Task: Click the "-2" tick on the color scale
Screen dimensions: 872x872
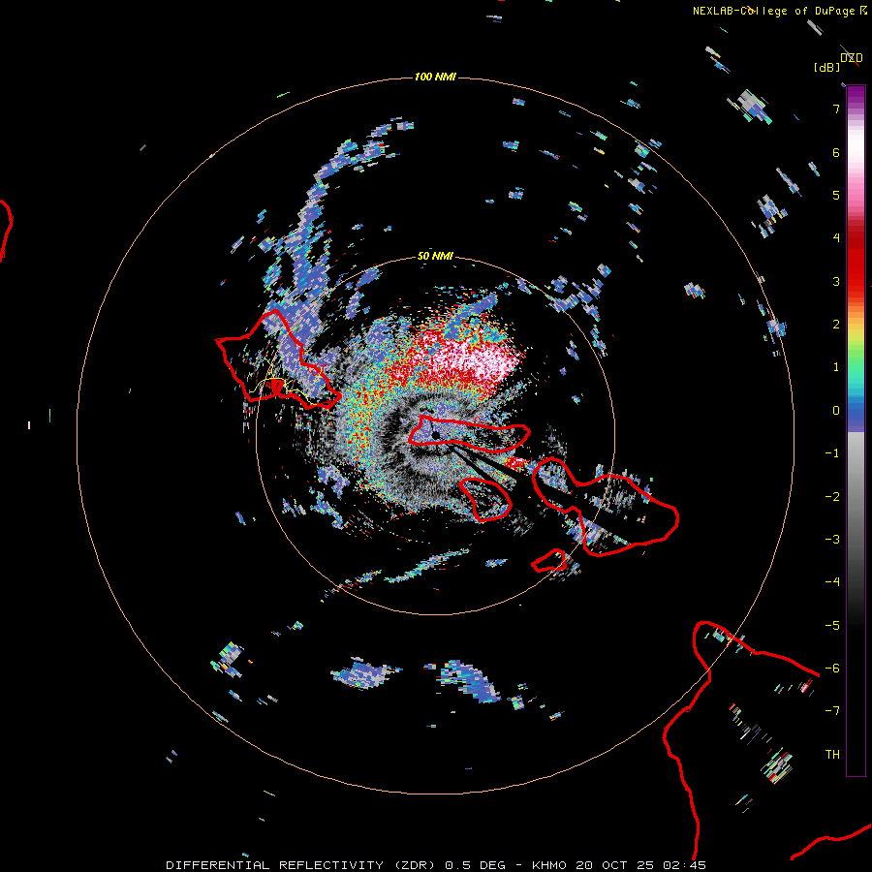Action: (x=832, y=497)
